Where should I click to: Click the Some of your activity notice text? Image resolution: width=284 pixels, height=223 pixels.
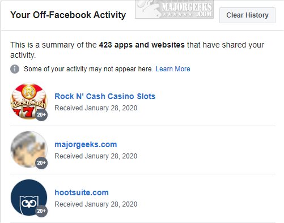(x=88, y=69)
